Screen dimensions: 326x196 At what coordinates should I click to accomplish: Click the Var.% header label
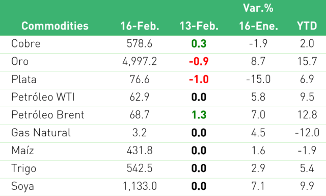[258, 8]
